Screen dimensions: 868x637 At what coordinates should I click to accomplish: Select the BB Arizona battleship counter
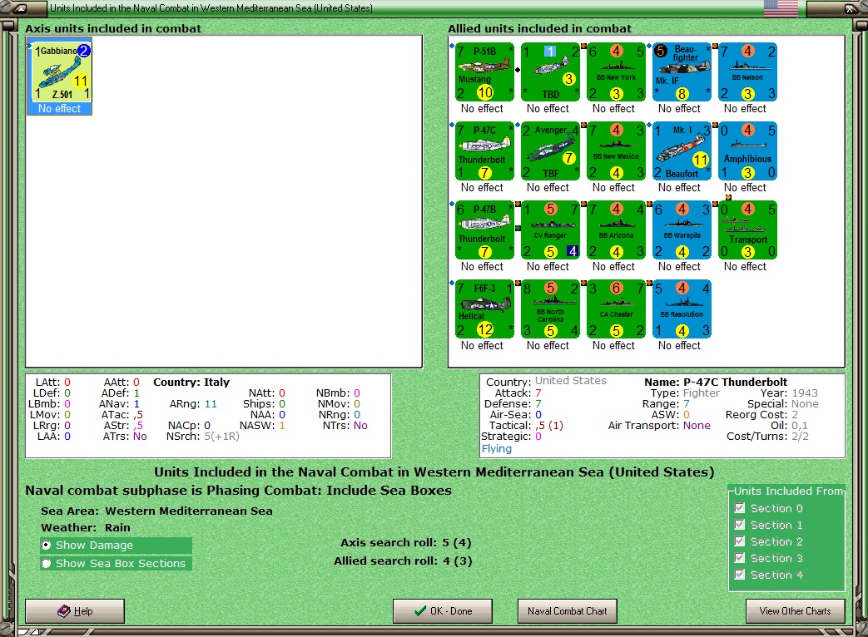(616, 230)
